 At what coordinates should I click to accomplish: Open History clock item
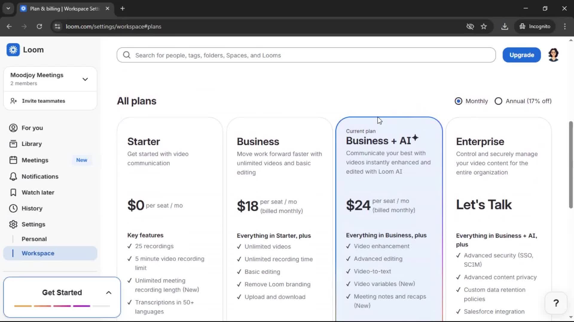(x=32, y=208)
